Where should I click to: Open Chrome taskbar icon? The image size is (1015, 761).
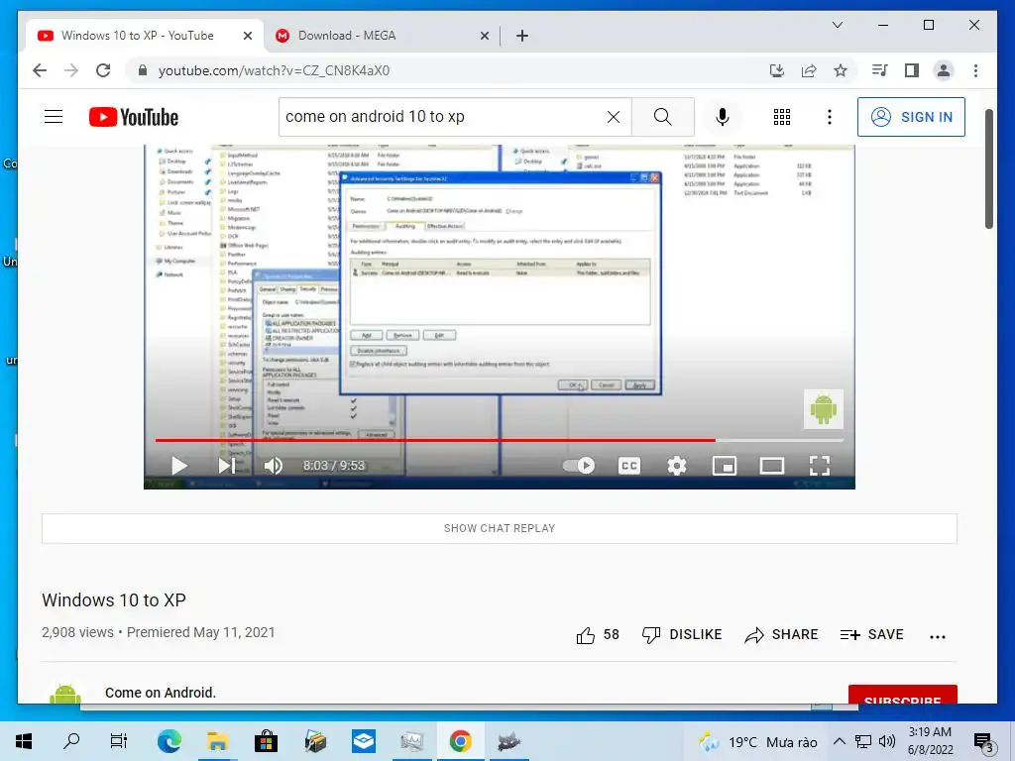click(460, 741)
